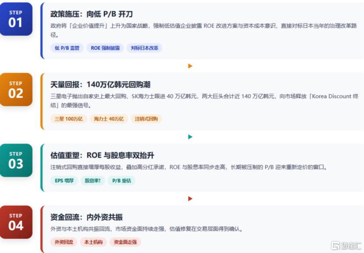The image size is (364, 253).
Task: Click heading 天量回报：140万亿韩元回购潮
Action: point(100,85)
